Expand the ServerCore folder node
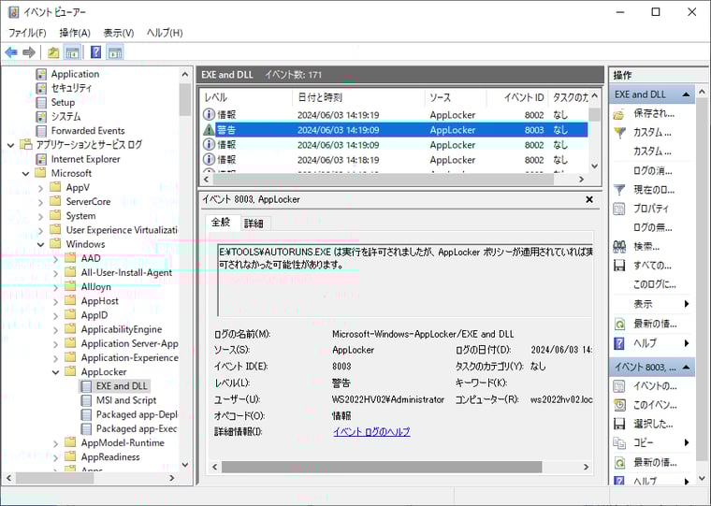The image size is (711, 506). click(41, 202)
